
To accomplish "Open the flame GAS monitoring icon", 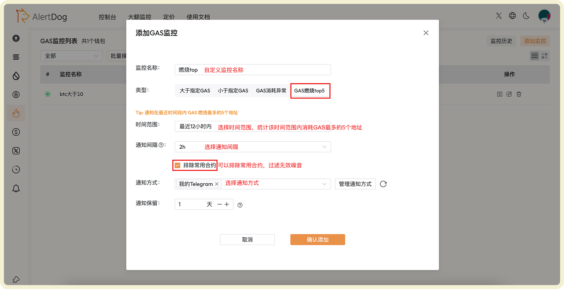I will pos(16,113).
